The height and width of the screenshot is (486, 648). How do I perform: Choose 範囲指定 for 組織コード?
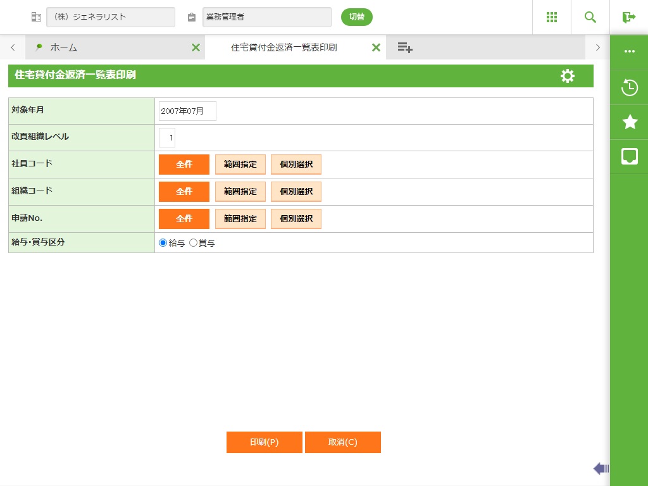pos(240,192)
